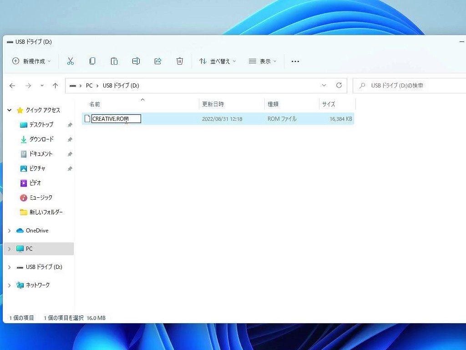This screenshot has height=350, width=466.
Task: Click the Refresh icon beside address bar
Action: 339,85
